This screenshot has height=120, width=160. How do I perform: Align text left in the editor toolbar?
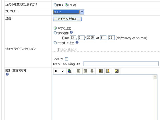(79, 71)
